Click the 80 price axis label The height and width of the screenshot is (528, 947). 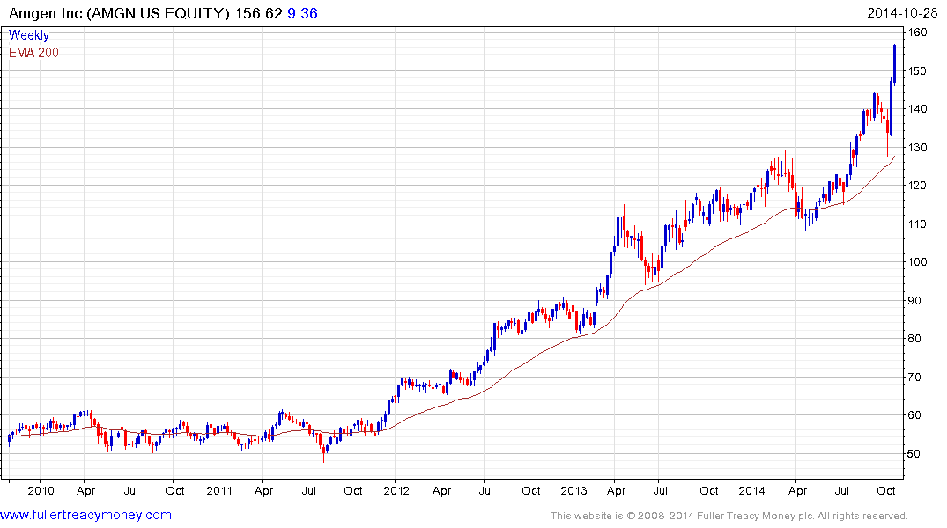coord(914,339)
